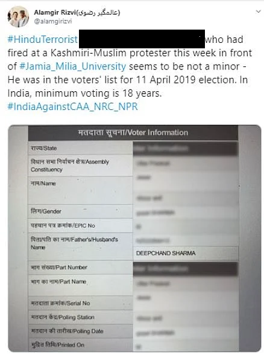Click the State row label

[x=44, y=149]
